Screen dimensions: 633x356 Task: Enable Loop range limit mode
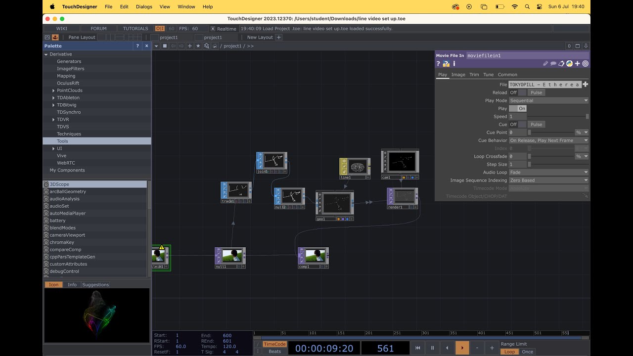tap(509, 352)
